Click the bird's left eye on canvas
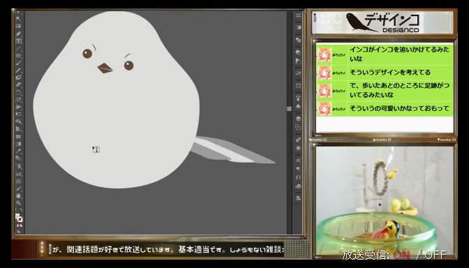The width and height of the screenshot is (469, 268). [x=87, y=54]
